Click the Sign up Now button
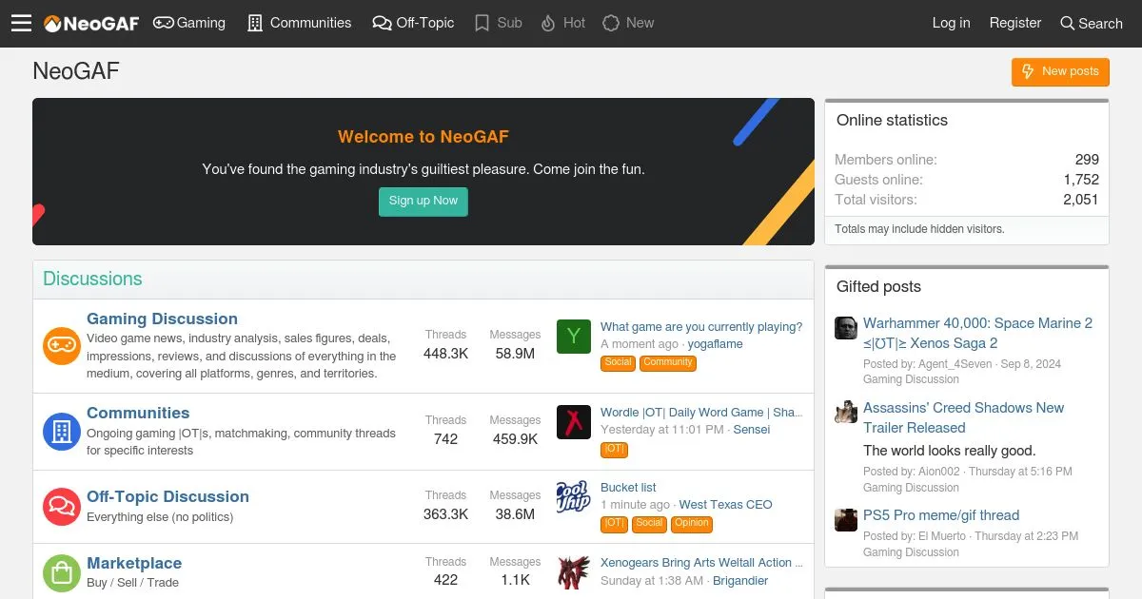1142x599 pixels. point(423,201)
